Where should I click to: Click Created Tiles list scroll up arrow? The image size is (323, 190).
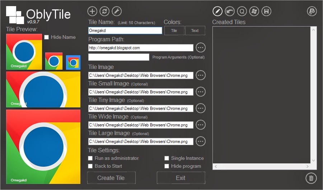coord(314,30)
